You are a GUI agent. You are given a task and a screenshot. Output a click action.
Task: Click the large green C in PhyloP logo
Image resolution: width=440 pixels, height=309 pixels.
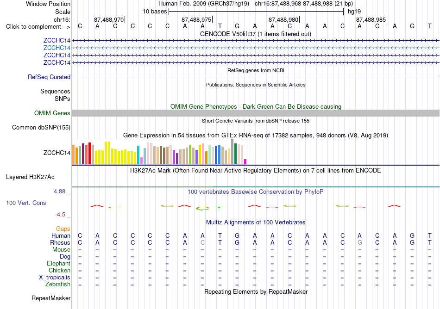pos(202,208)
